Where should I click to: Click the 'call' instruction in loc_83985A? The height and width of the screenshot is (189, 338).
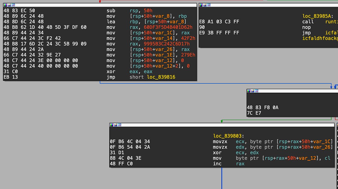click(x=308, y=22)
